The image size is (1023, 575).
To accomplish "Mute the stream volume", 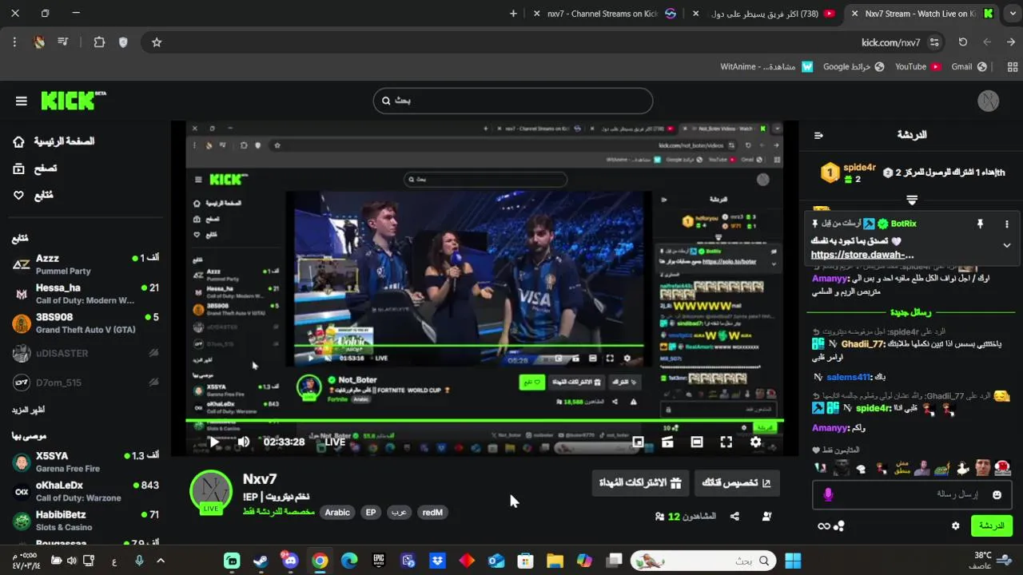I will coord(244,442).
